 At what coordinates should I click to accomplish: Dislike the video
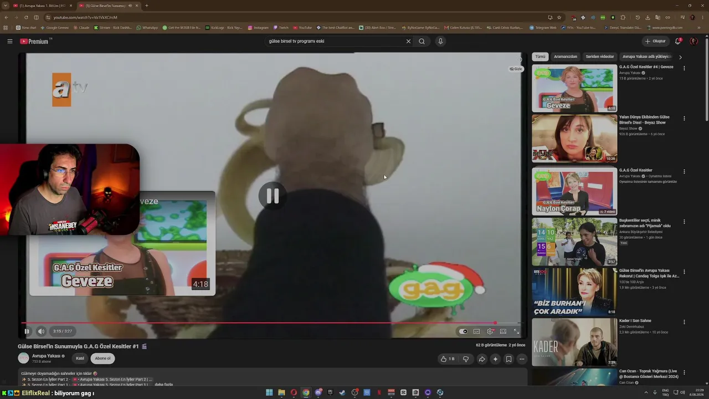coord(466,359)
